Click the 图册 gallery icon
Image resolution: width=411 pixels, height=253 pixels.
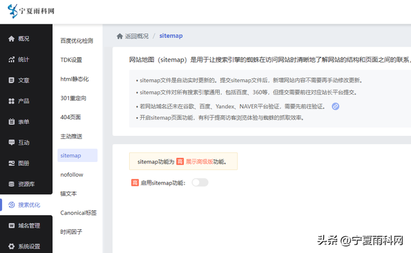pyautogui.click(x=12, y=163)
